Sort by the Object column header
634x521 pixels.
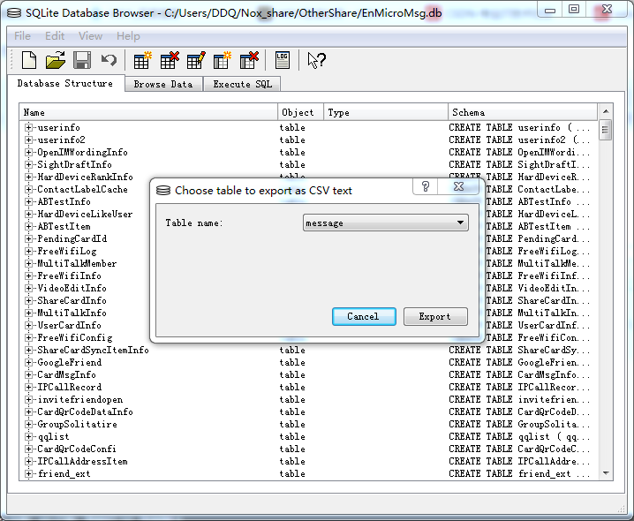click(x=301, y=112)
